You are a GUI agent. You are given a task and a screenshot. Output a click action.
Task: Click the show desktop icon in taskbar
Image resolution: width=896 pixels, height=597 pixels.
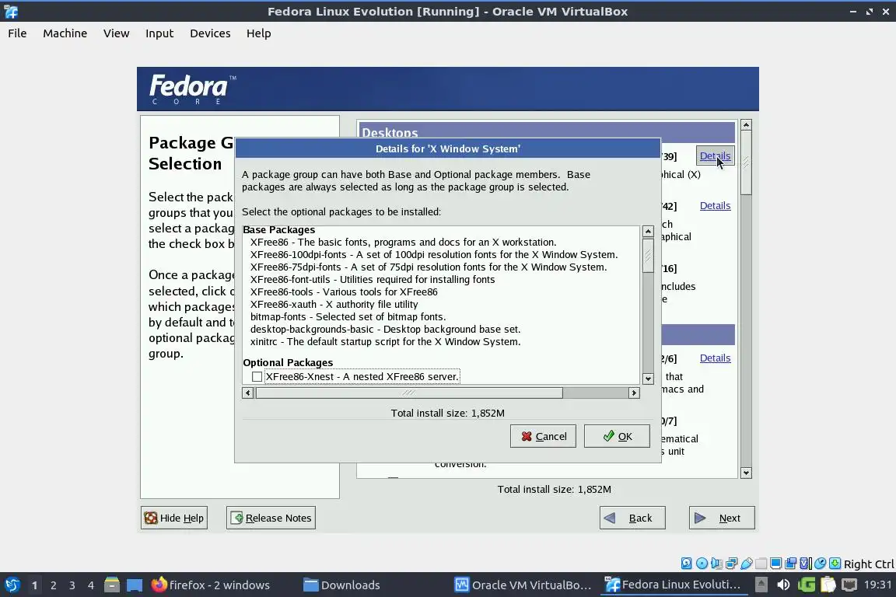(135, 585)
